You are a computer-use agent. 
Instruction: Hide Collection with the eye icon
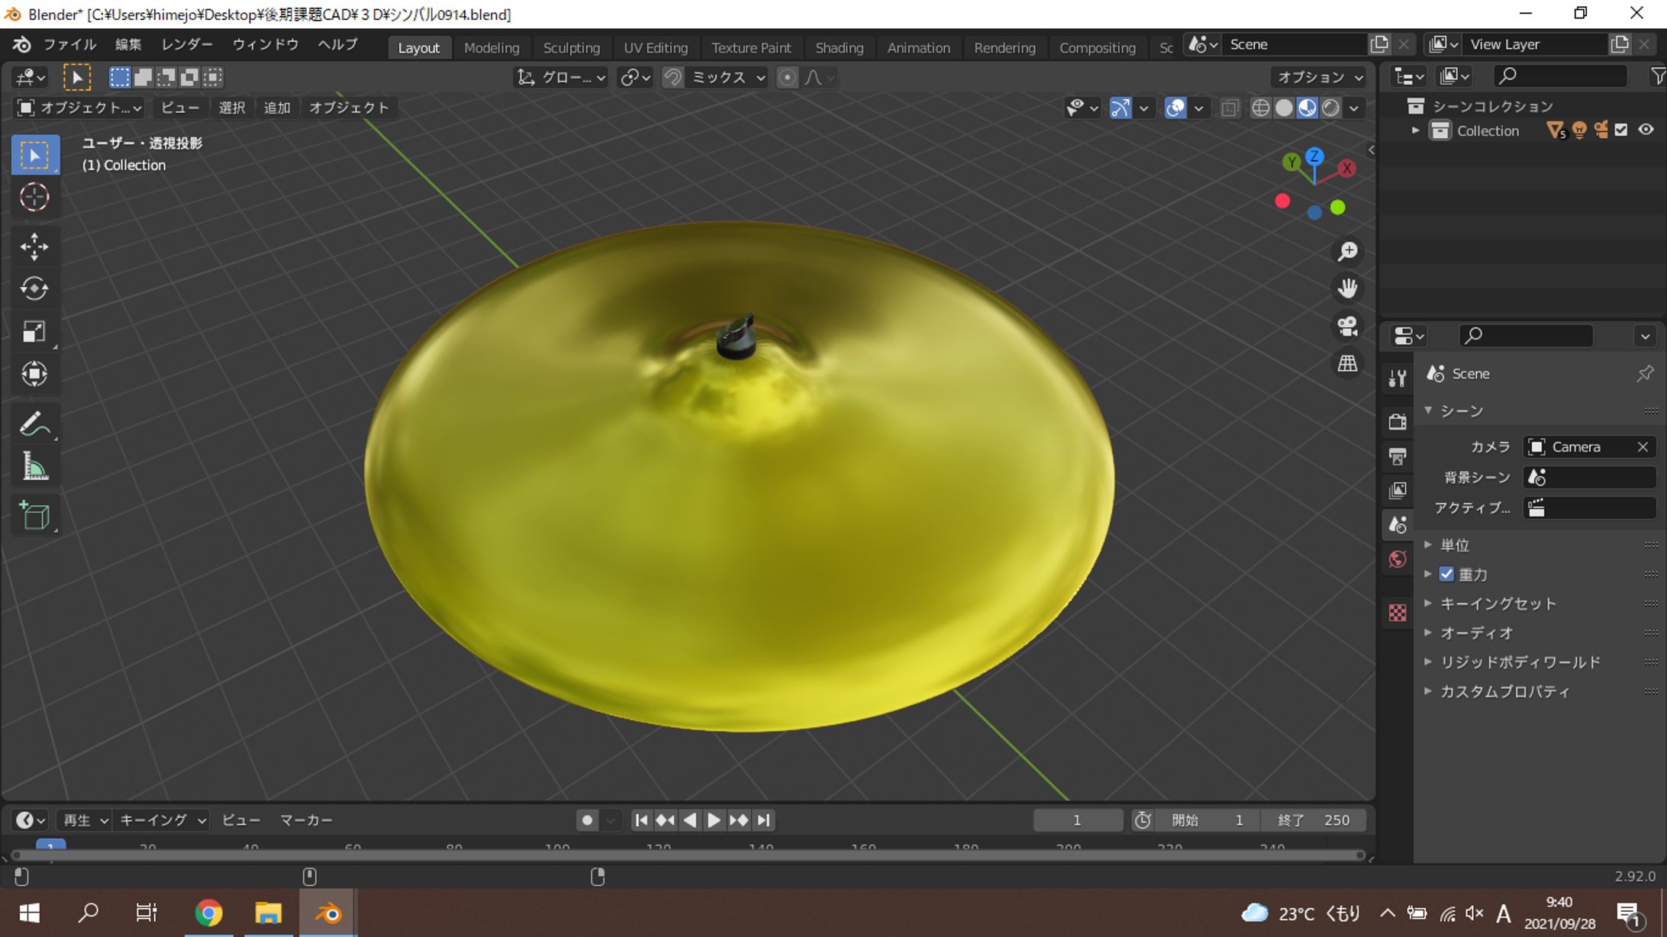coord(1646,130)
